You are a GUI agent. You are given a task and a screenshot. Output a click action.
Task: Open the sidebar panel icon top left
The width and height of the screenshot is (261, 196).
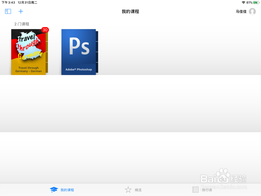coord(8,11)
